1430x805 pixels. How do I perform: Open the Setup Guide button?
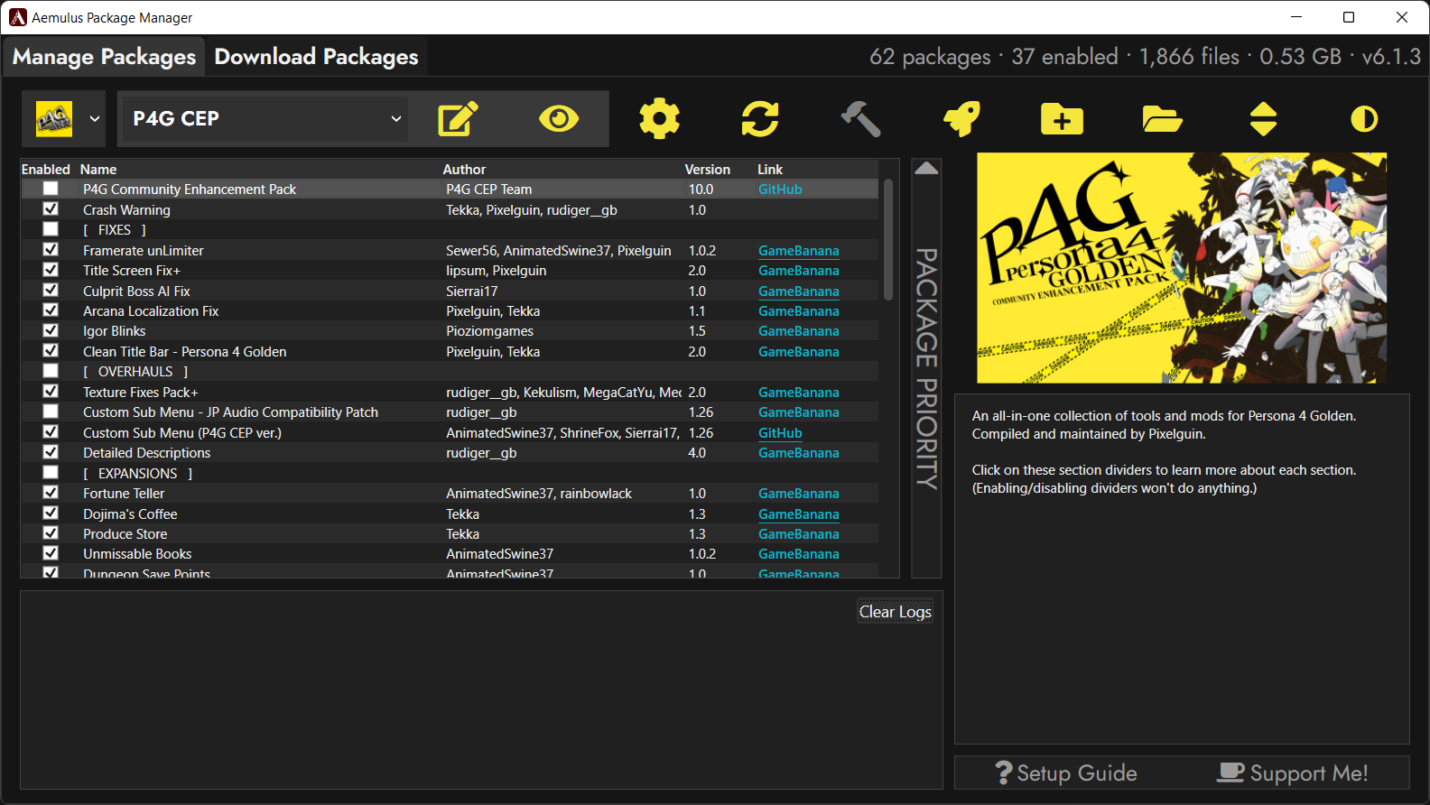tap(1066, 773)
